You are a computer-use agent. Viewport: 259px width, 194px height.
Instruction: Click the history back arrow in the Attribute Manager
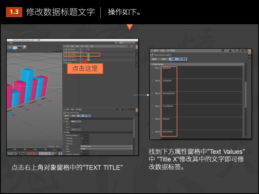pyautogui.click(x=222, y=50)
